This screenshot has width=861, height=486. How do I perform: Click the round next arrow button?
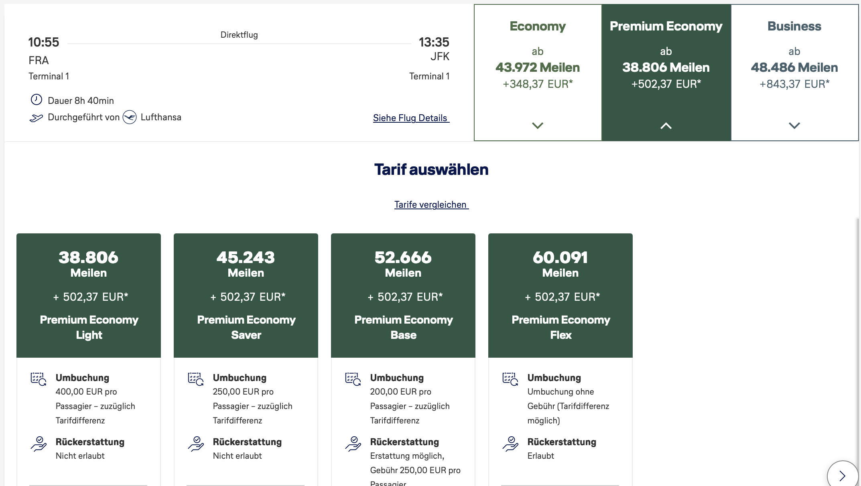[843, 475]
